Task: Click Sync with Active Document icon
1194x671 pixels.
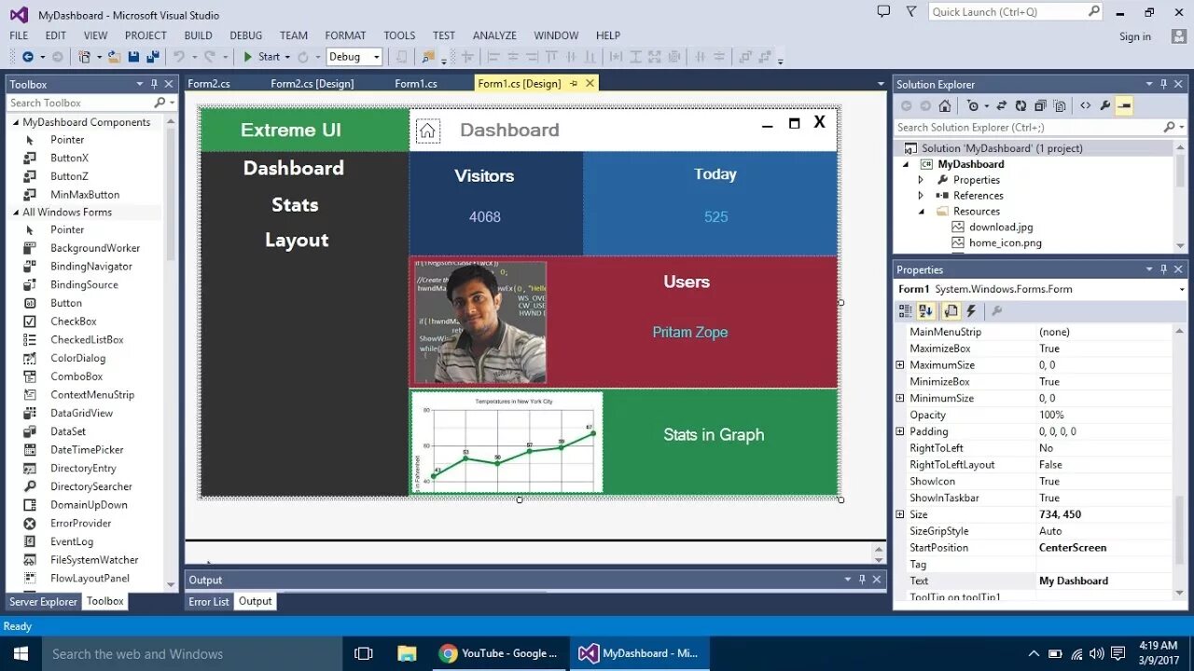Action: [x=1002, y=106]
